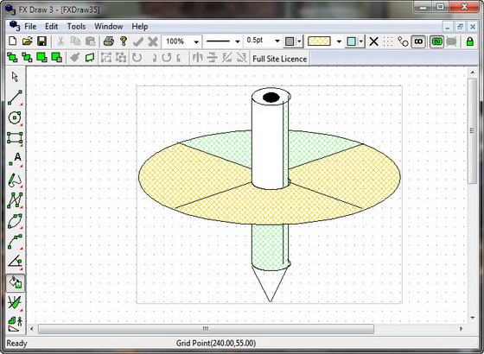Save the drawing with floppy icon
Image resolution: width=484 pixels, height=354 pixels.
click(x=41, y=41)
